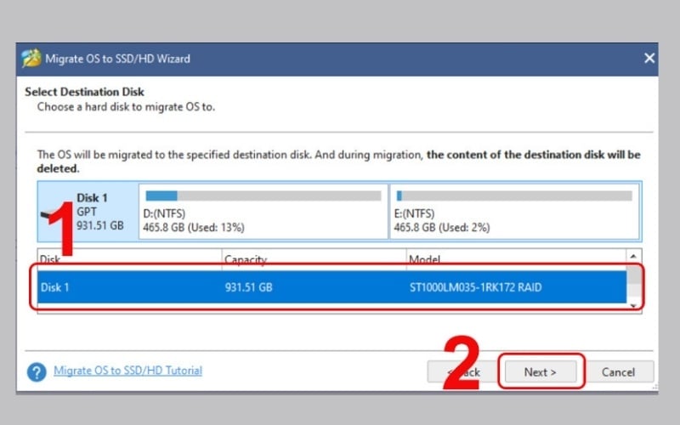Image resolution: width=680 pixels, height=425 pixels.
Task: Click the Cancel button
Action: pyautogui.click(x=618, y=371)
